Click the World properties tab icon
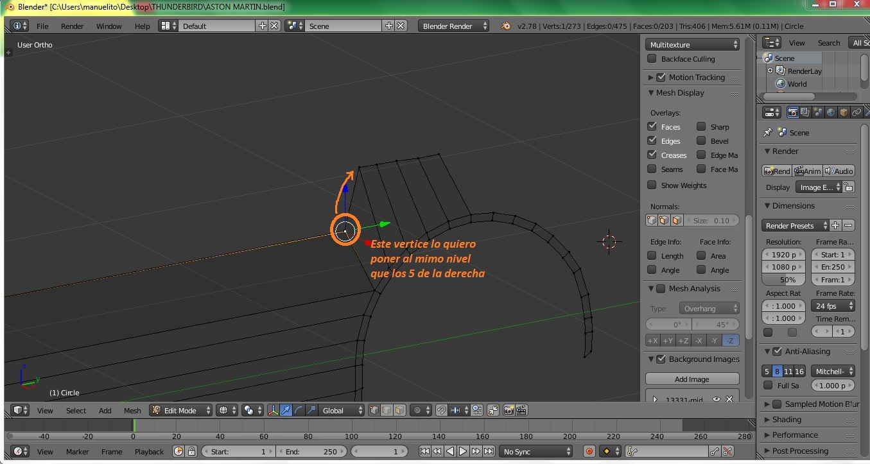The height and width of the screenshot is (464, 870). coord(831,112)
